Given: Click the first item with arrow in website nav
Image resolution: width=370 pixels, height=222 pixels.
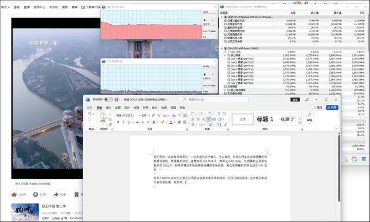Looking at the screenshot, I should click(x=5, y=7).
